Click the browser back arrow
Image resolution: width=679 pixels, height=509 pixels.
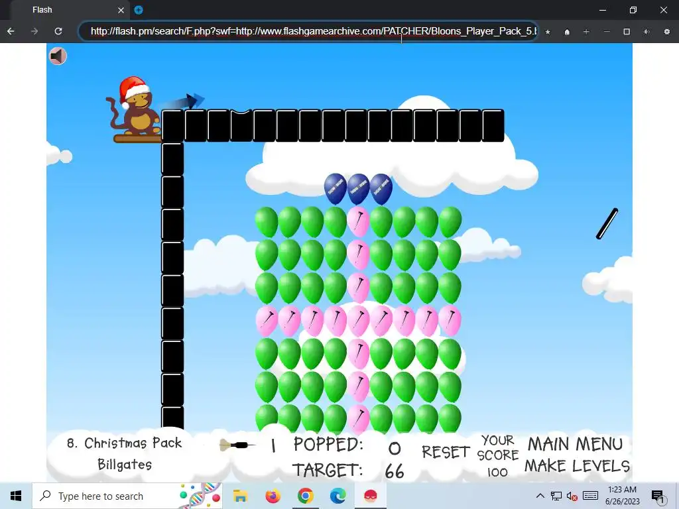[11, 31]
